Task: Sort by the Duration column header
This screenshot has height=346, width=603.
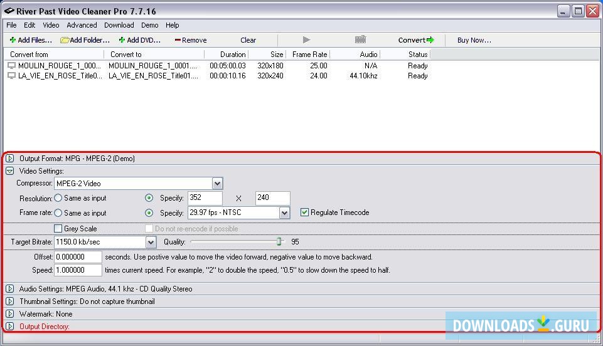Action: coord(226,55)
